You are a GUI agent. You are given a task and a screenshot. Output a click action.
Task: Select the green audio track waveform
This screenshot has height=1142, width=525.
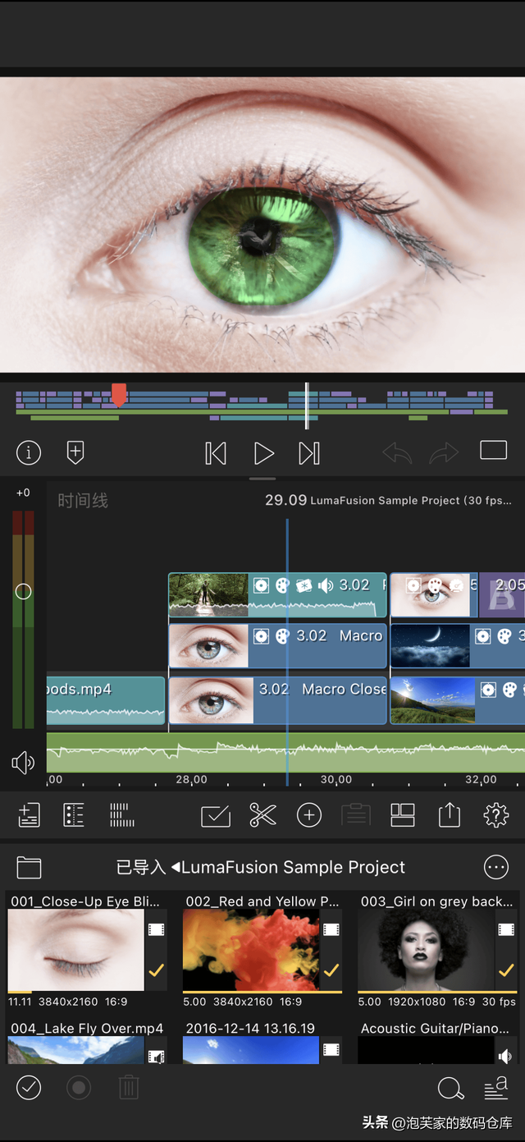pyautogui.click(x=285, y=753)
